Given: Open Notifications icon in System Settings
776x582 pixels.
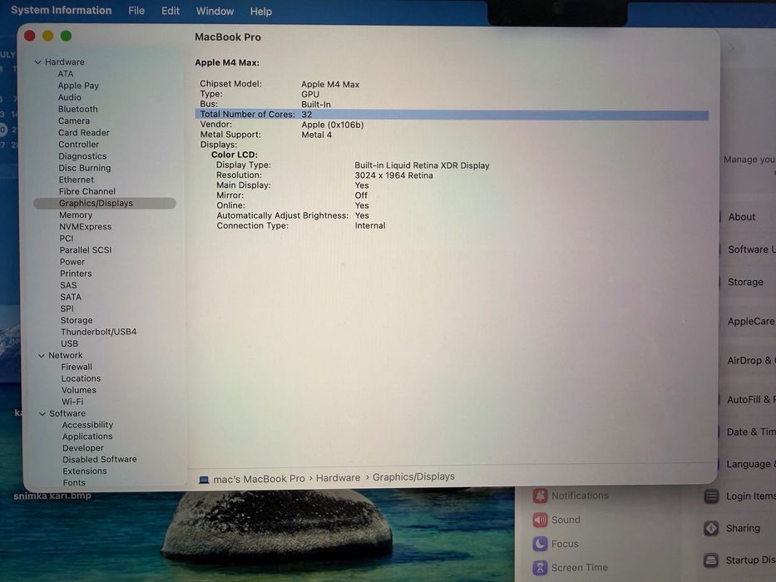Looking at the screenshot, I should tap(540, 496).
